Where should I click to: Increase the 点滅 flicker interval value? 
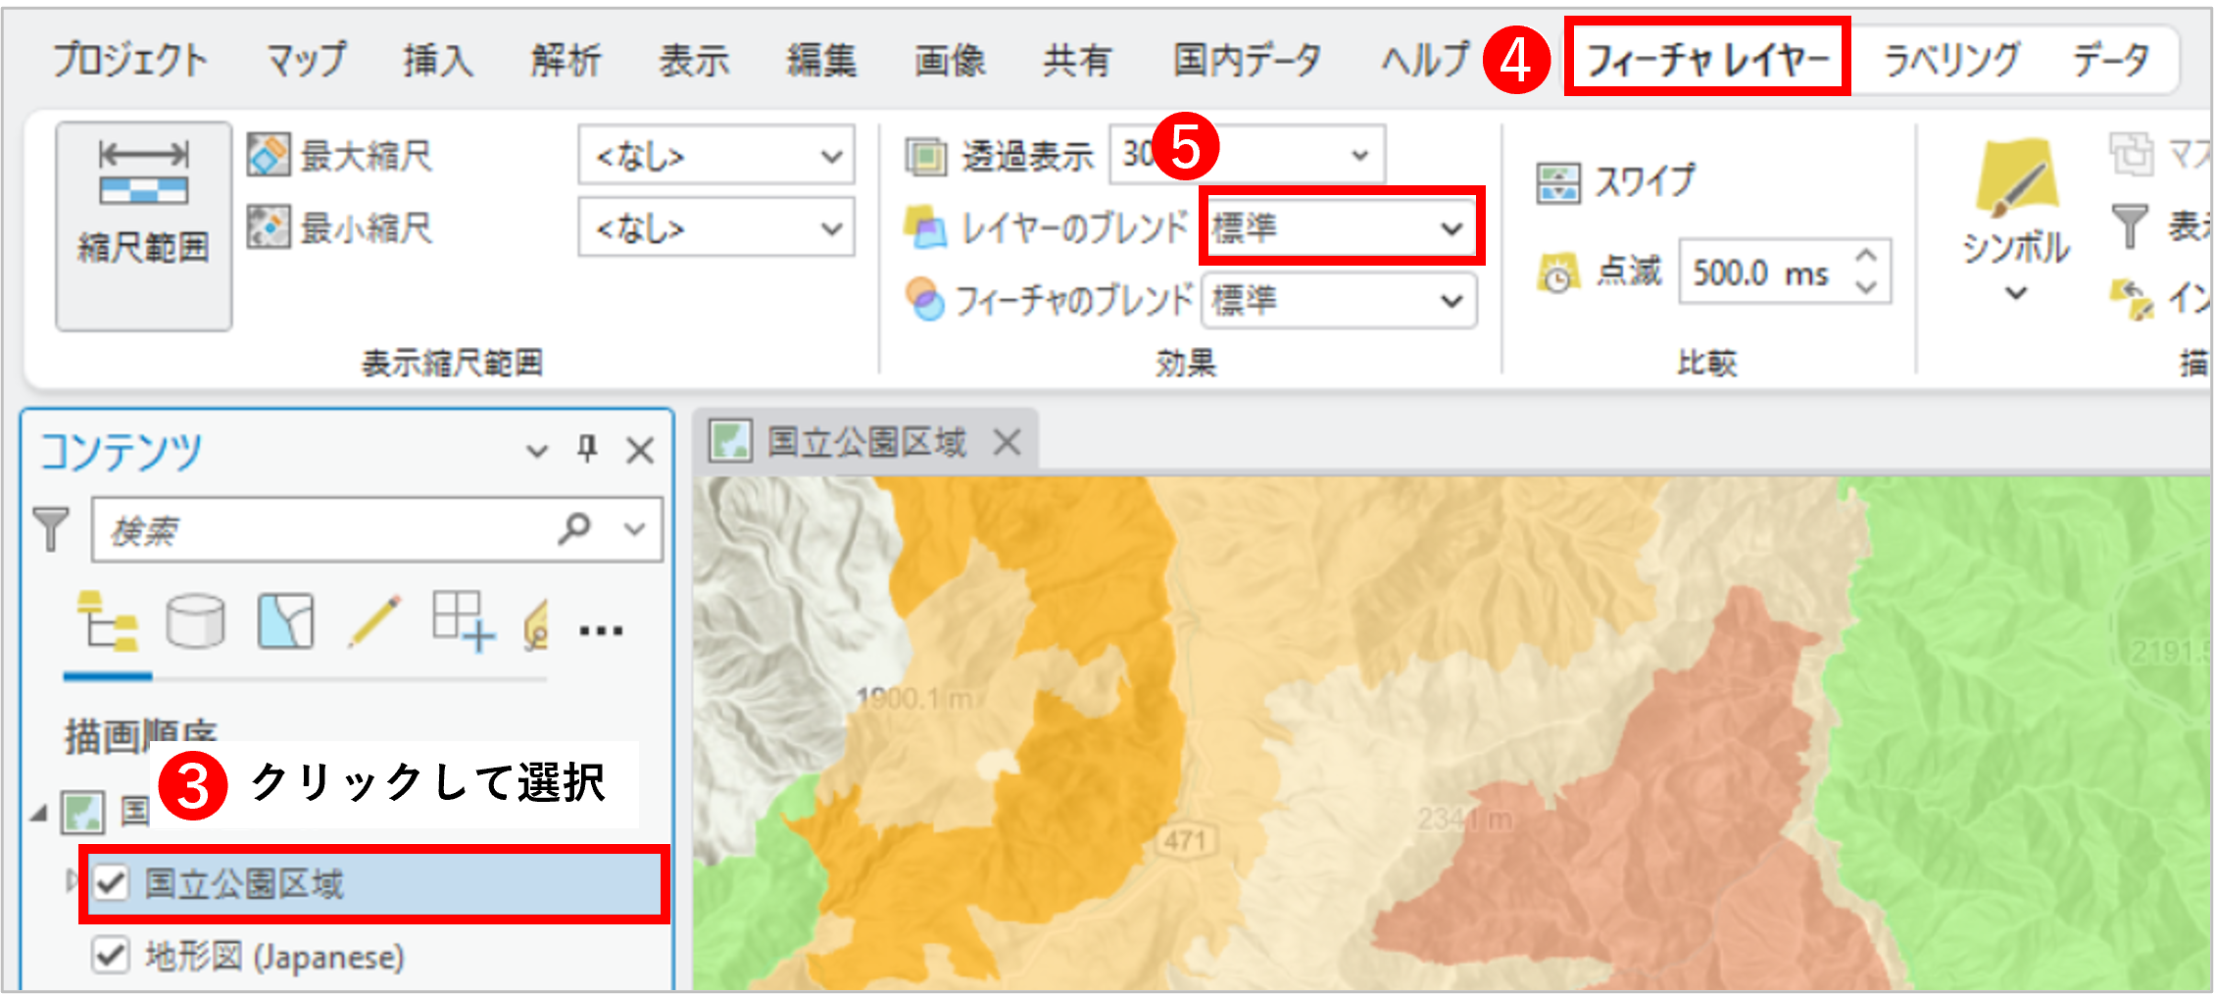click(x=1866, y=256)
